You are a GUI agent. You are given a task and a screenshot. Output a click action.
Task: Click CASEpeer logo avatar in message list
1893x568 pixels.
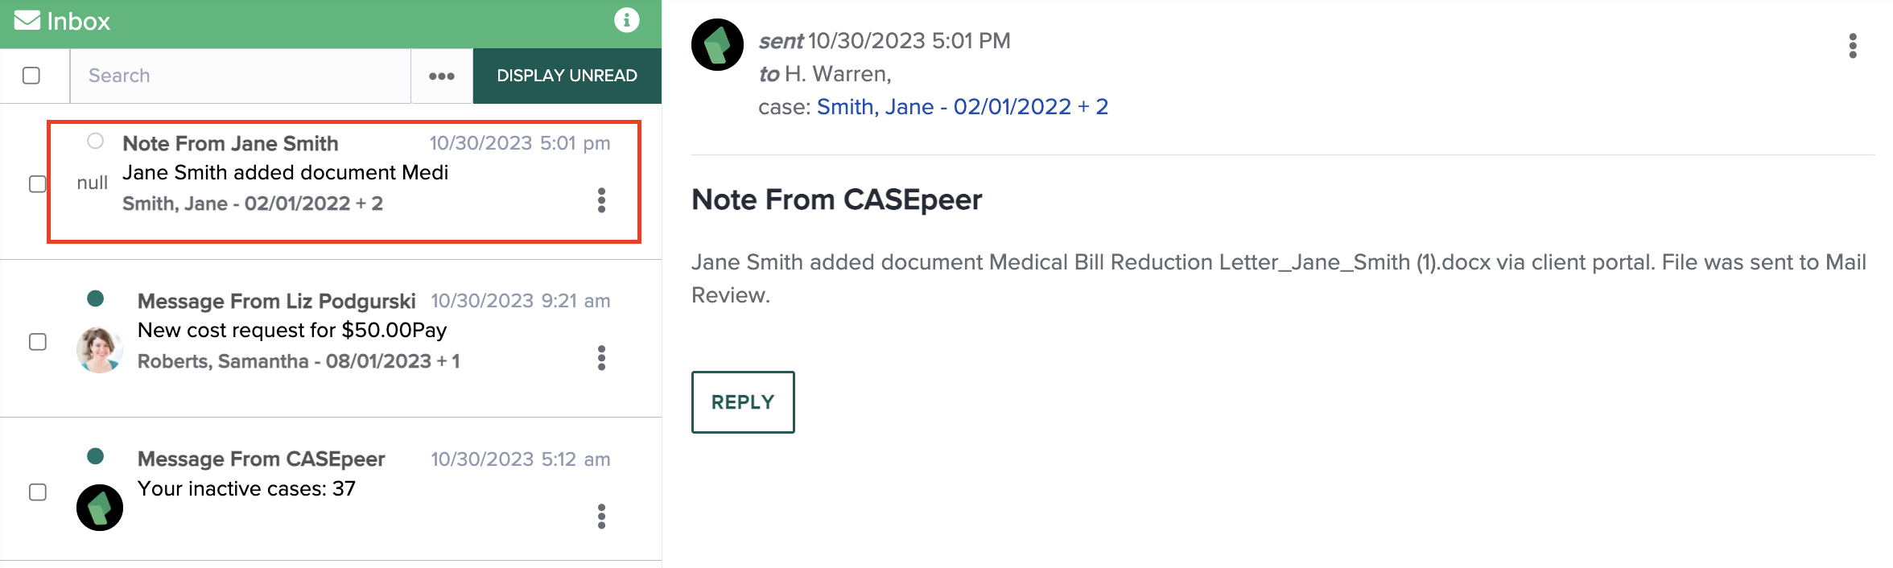coord(100,508)
